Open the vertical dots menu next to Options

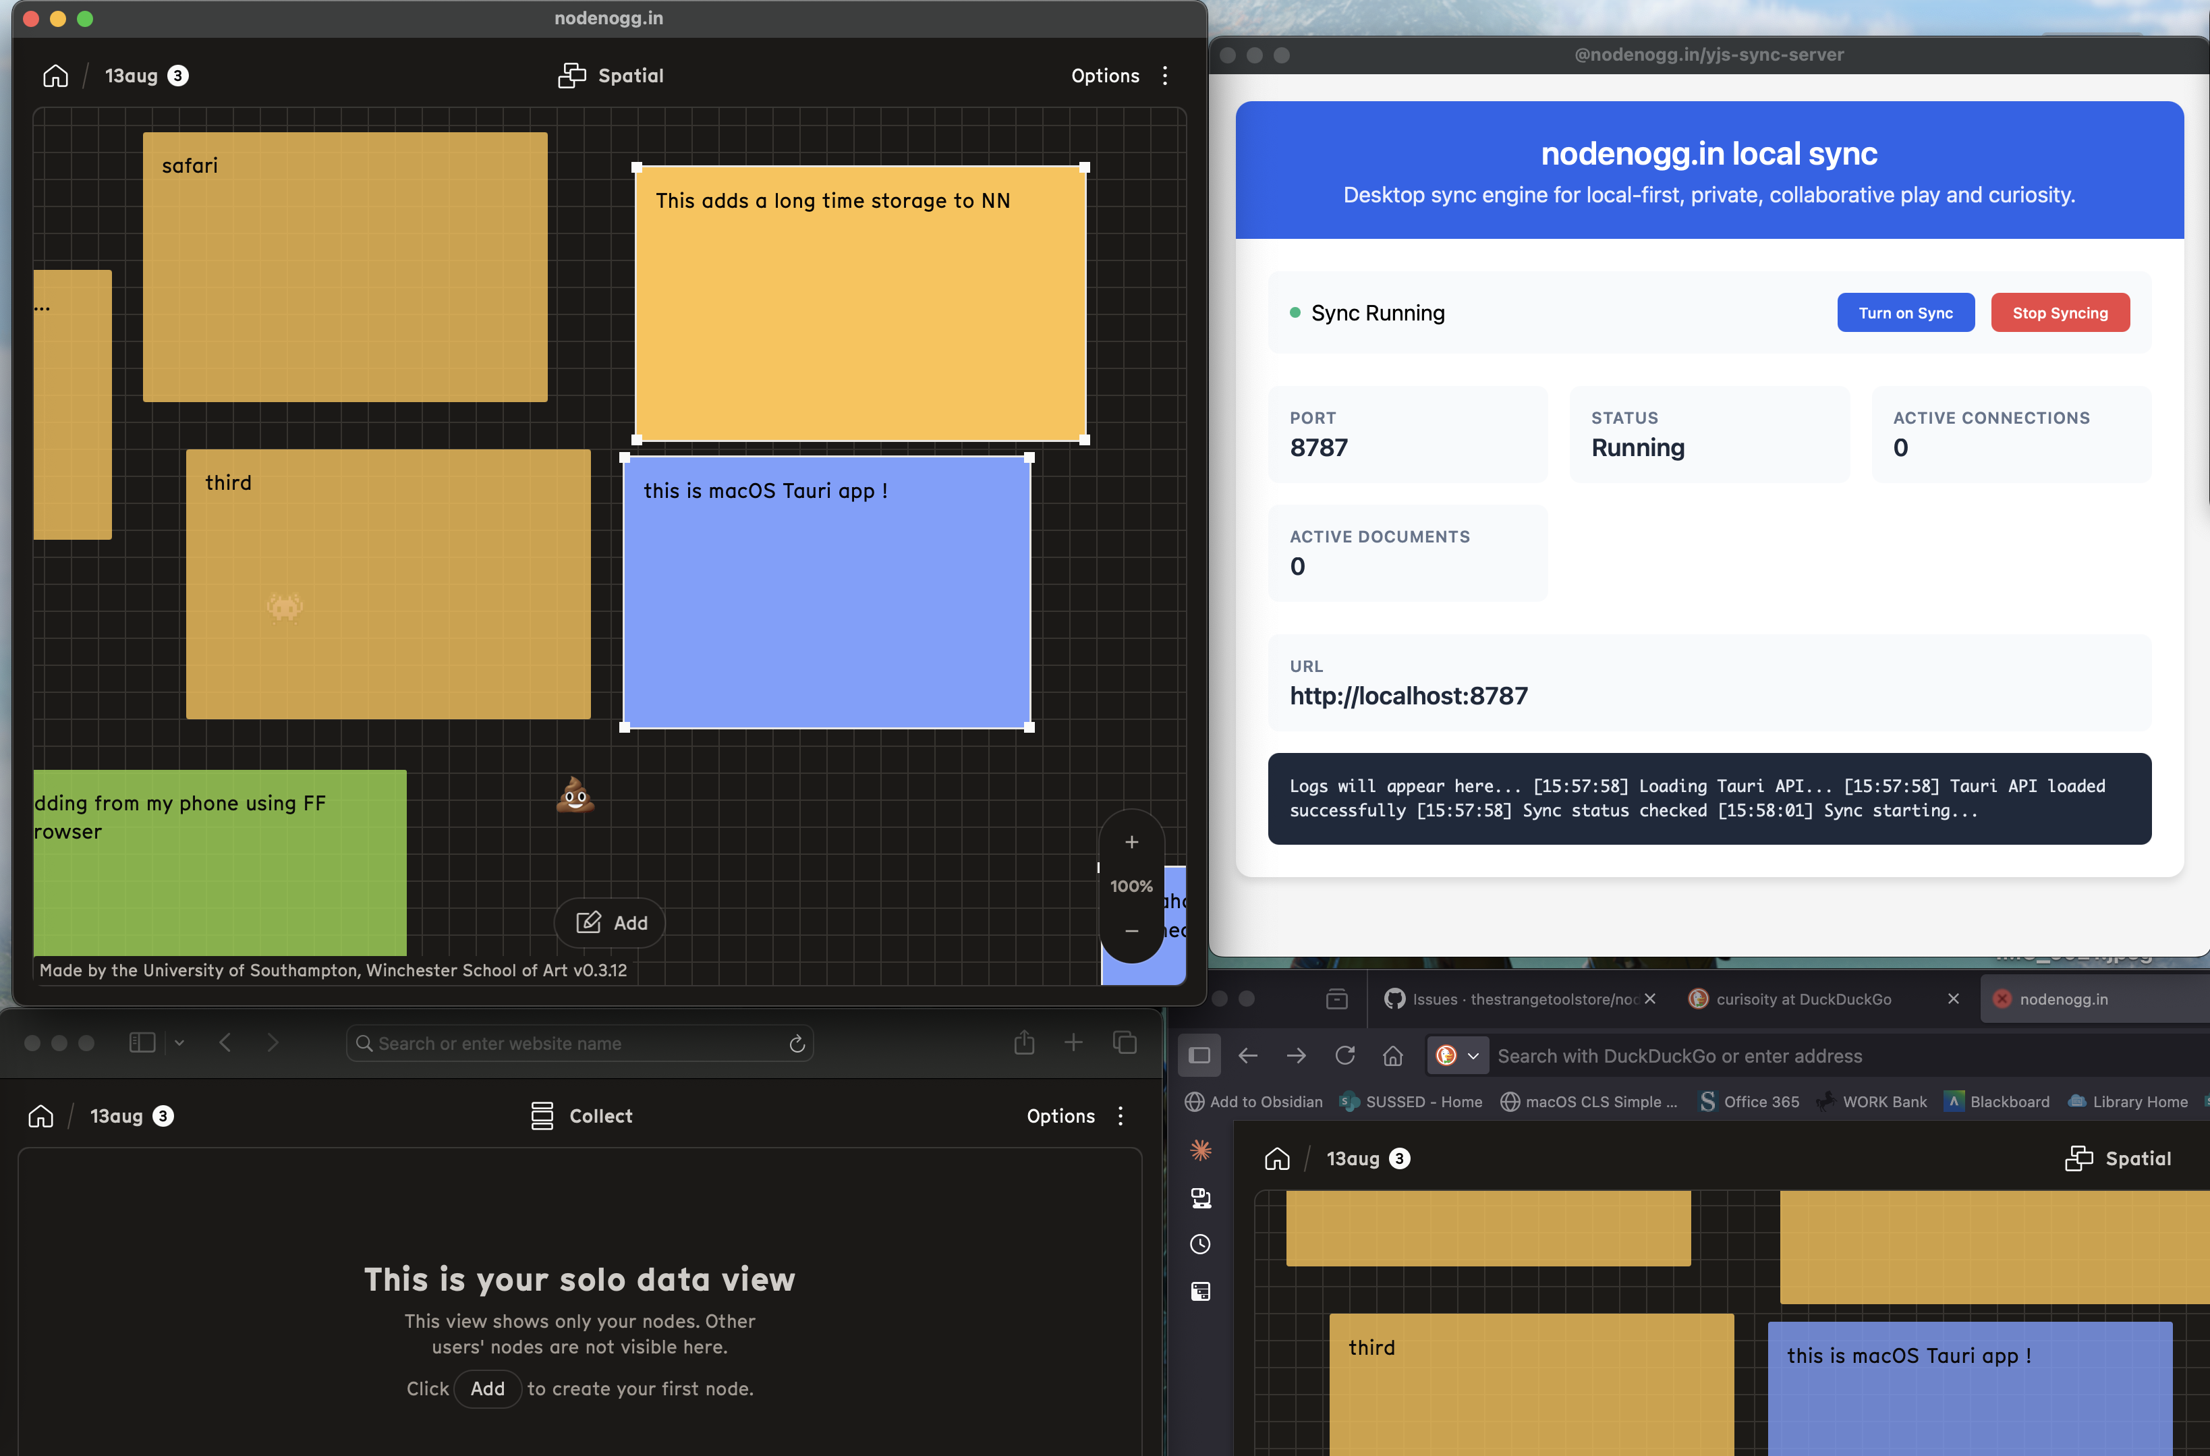[1164, 75]
